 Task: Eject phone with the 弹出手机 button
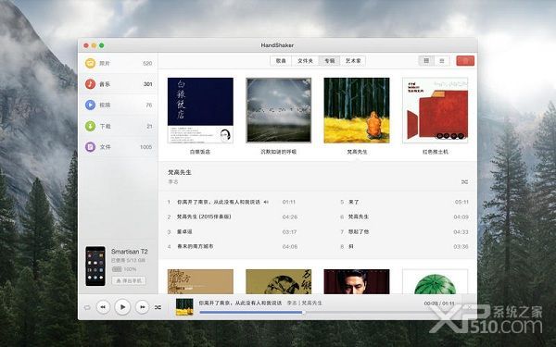(x=129, y=280)
